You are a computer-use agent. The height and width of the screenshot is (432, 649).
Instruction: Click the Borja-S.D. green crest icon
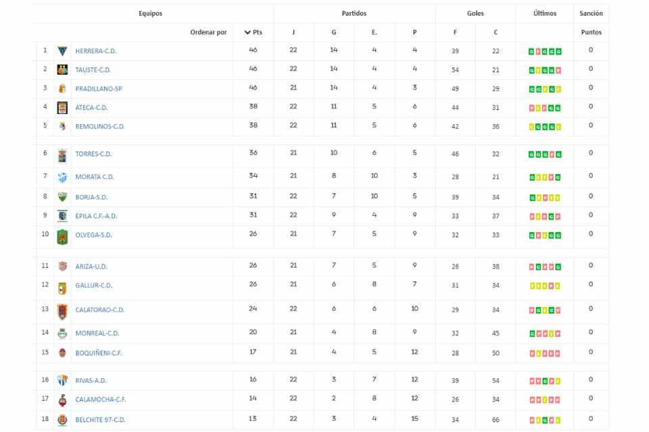click(62, 197)
